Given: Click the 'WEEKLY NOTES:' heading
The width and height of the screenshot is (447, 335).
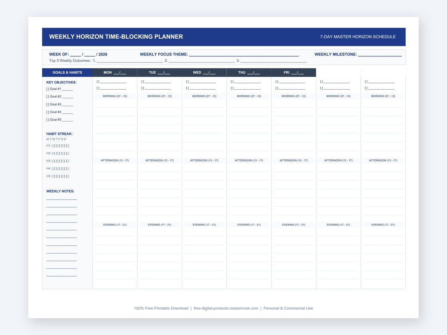Looking at the screenshot, I should coord(60,191).
